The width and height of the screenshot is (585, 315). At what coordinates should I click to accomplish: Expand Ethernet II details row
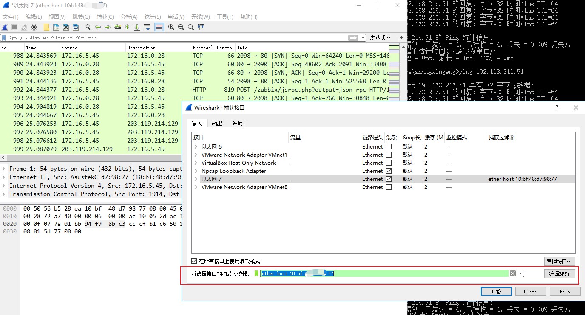(x=4, y=177)
